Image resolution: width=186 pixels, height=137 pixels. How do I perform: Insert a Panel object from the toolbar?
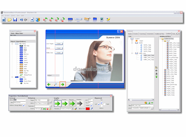point(95,20)
